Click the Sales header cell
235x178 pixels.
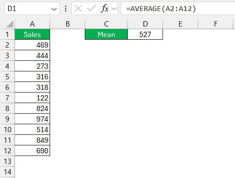(x=32, y=34)
